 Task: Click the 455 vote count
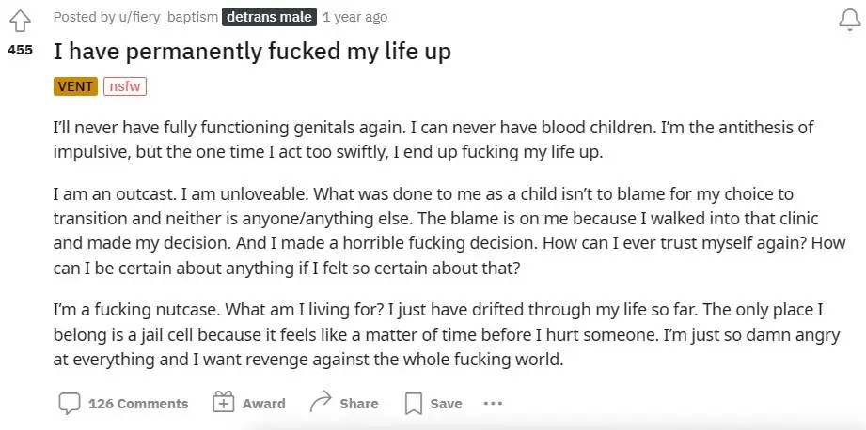tap(20, 50)
